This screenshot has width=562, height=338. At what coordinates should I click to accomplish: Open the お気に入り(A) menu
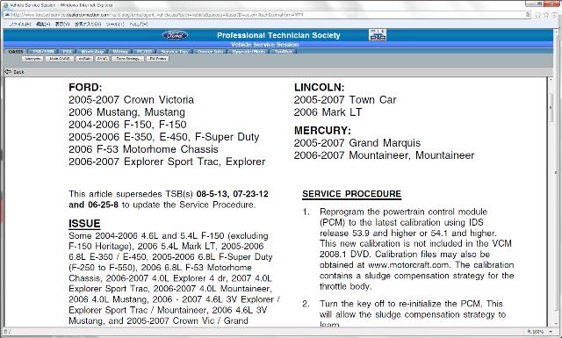pos(88,24)
